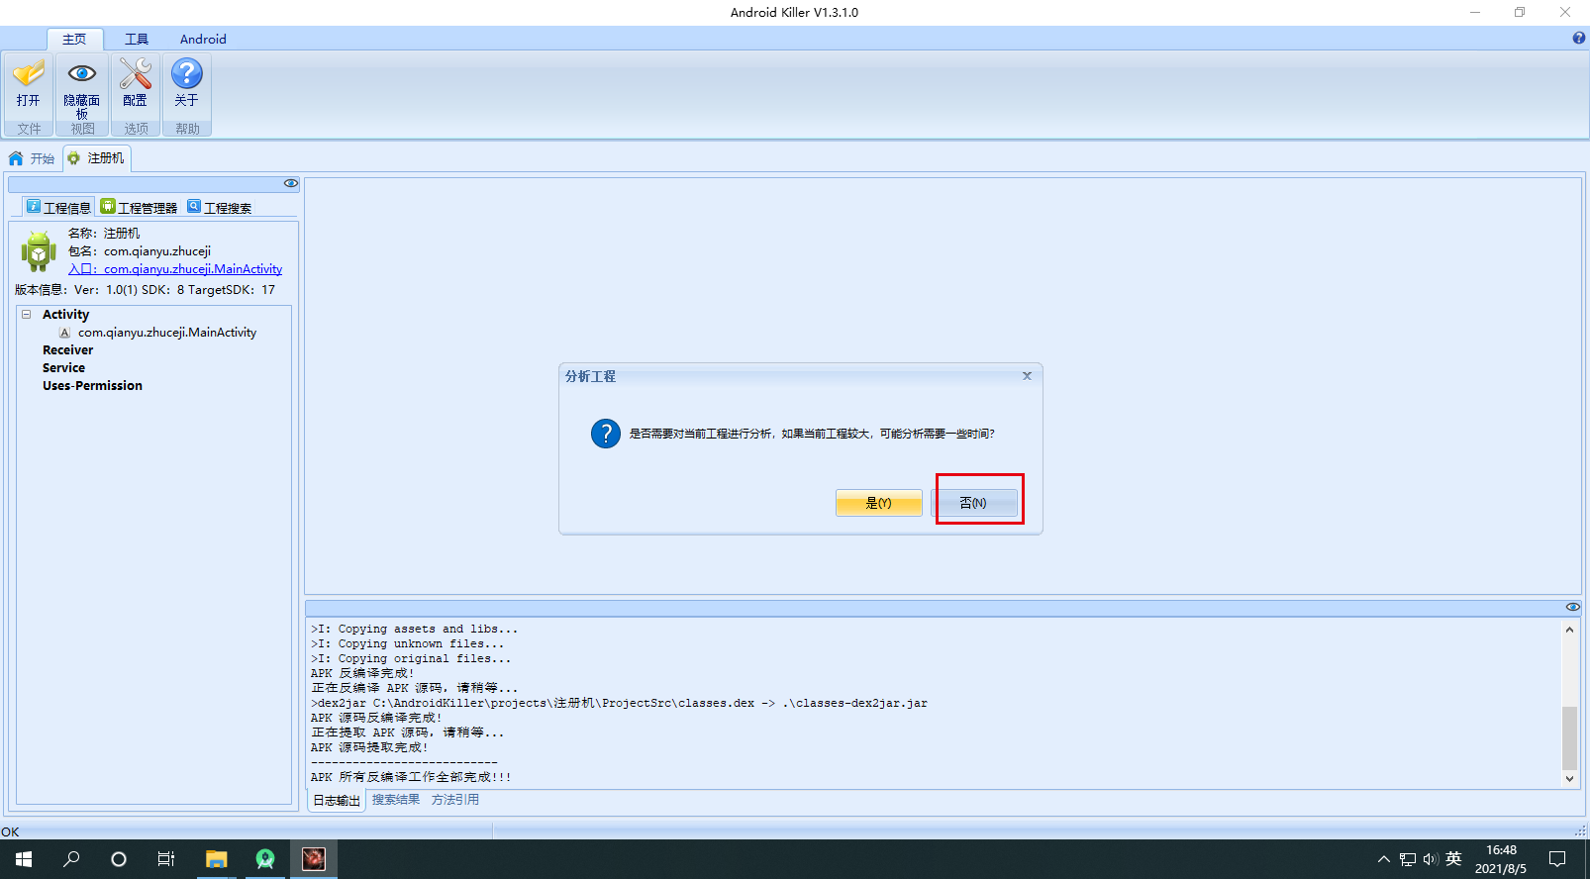Select the 注册机 project tab
Screen dimensions: 1590x879
click(96, 158)
